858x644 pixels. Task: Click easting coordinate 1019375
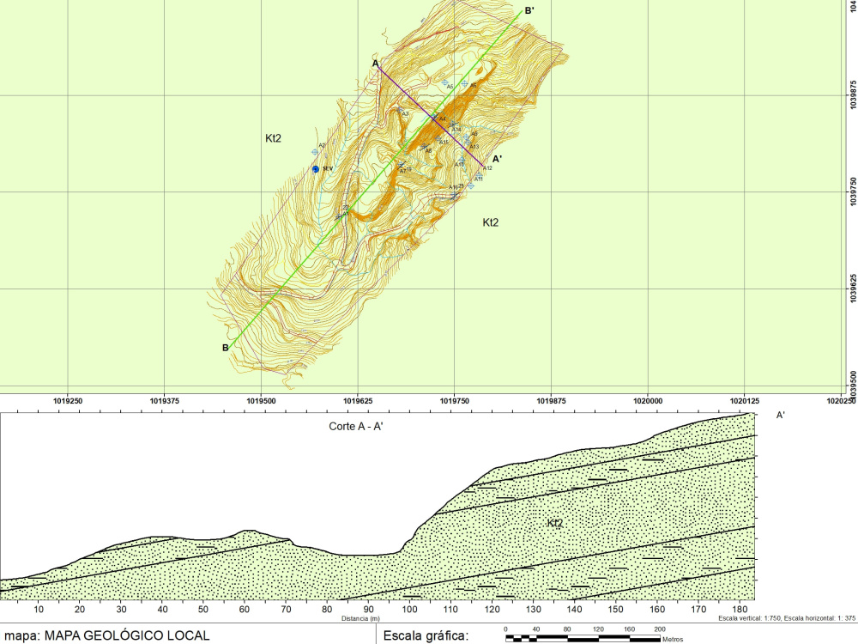point(165,401)
